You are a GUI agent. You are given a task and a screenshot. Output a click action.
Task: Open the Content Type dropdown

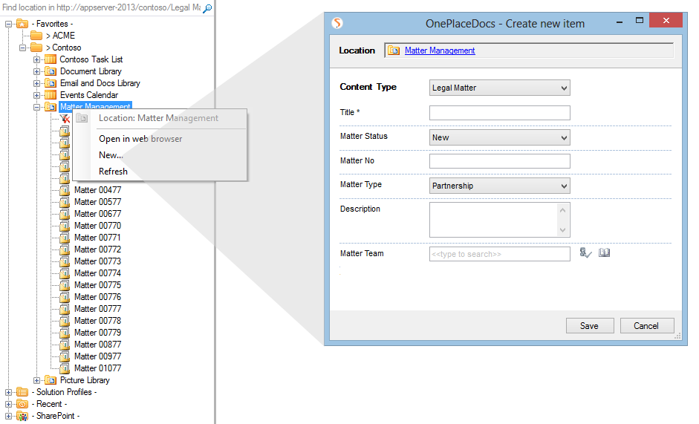[x=499, y=88]
